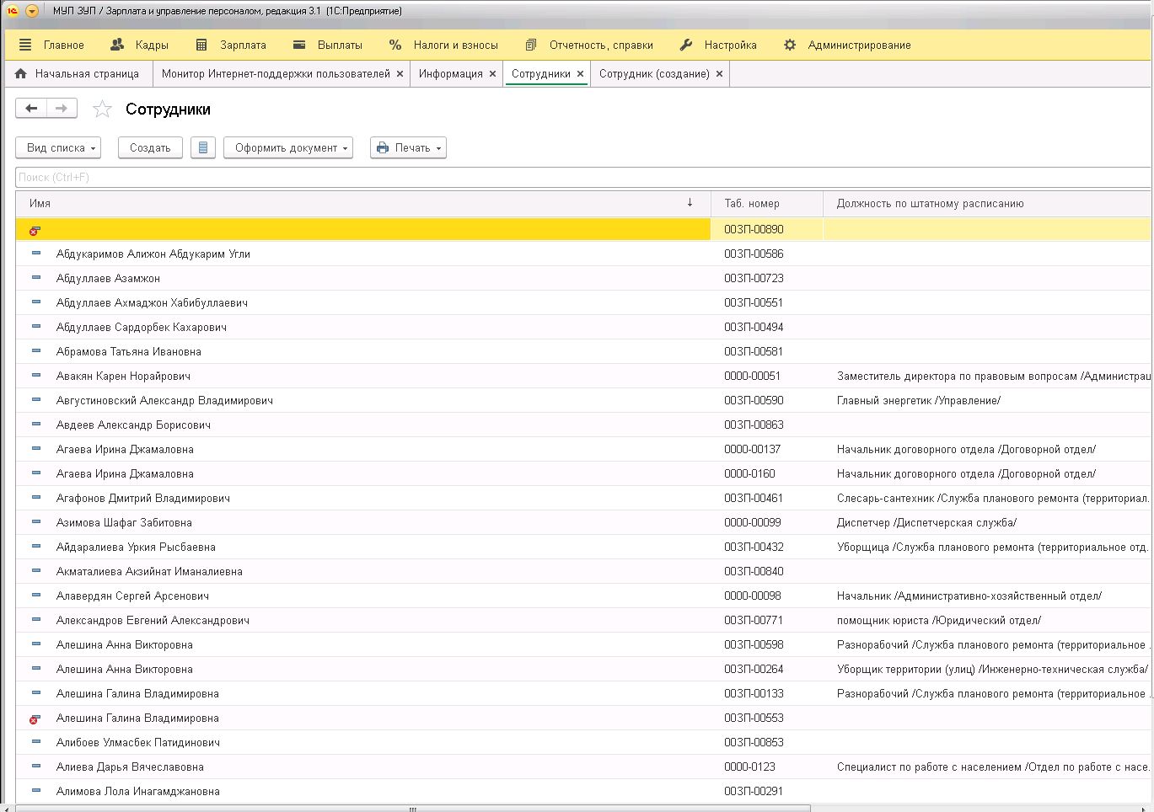Click row icon for Агафонов Дмитрий Владимирович
The width and height of the screenshot is (1154, 812).
(36, 498)
